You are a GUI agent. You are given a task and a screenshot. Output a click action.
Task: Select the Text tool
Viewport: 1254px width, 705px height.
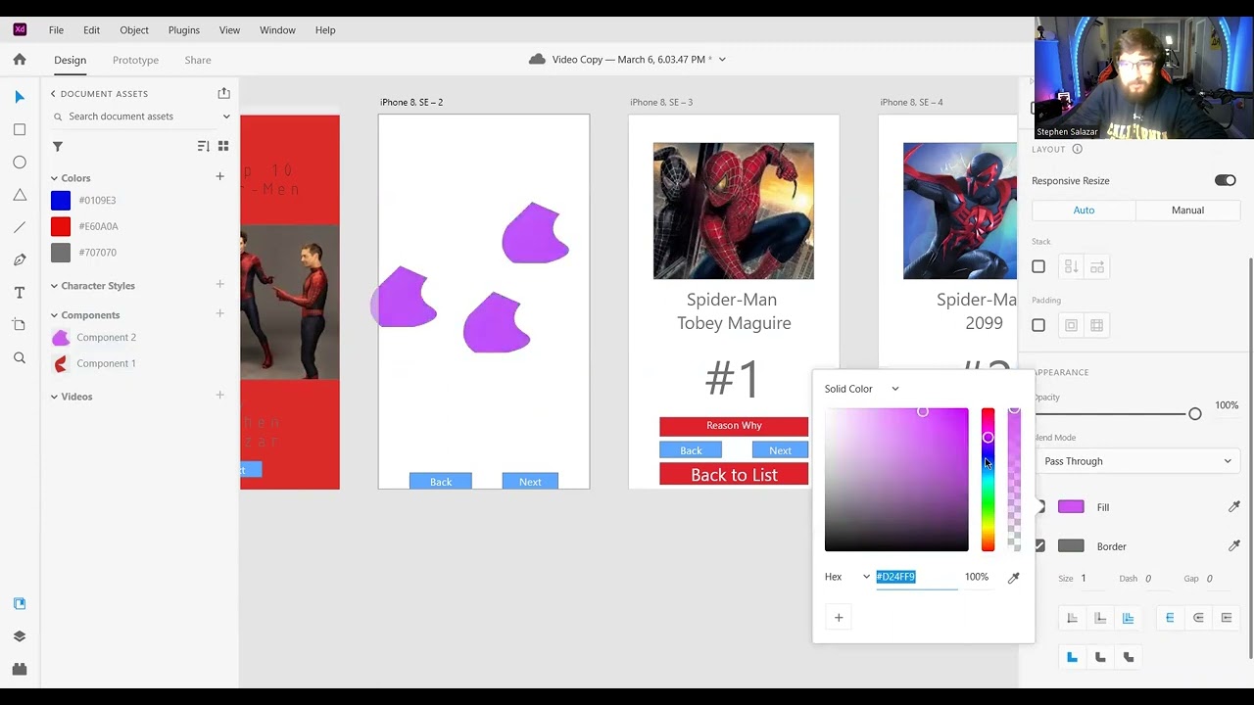pyautogui.click(x=20, y=293)
